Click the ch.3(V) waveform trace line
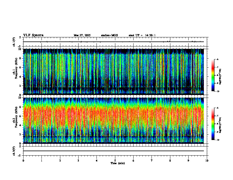This screenshot has height=180, width=233. [x=114, y=151]
